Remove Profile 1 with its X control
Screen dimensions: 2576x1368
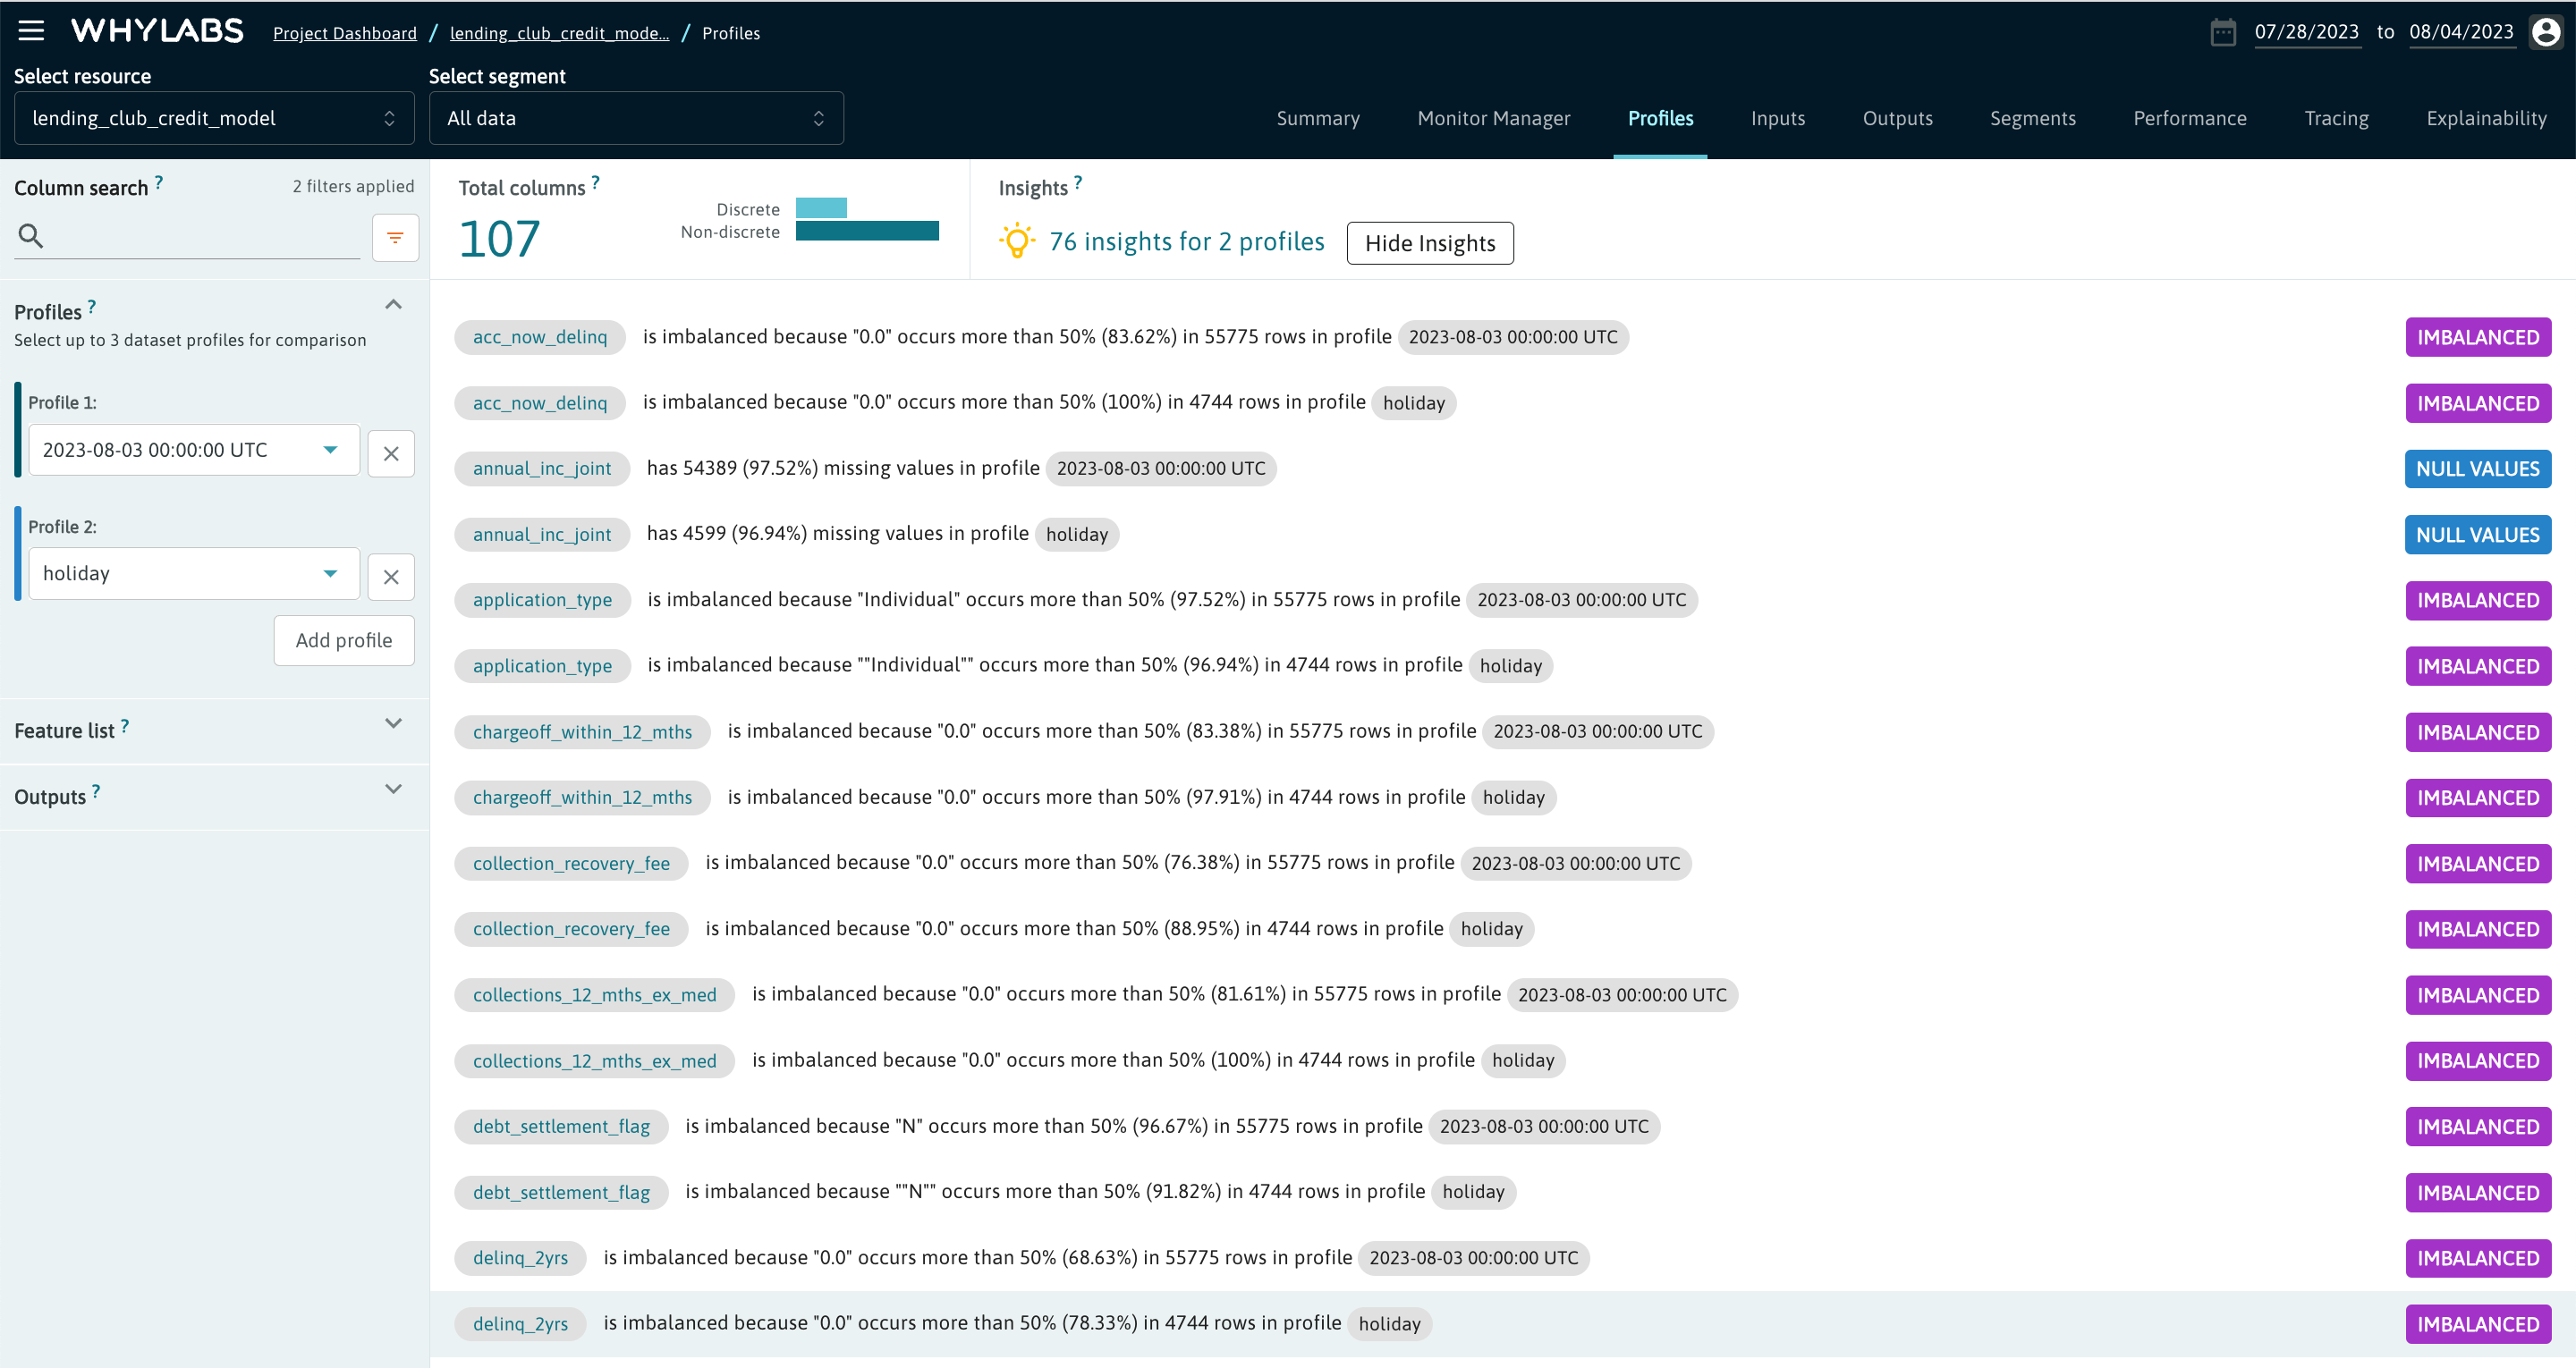(x=391, y=453)
